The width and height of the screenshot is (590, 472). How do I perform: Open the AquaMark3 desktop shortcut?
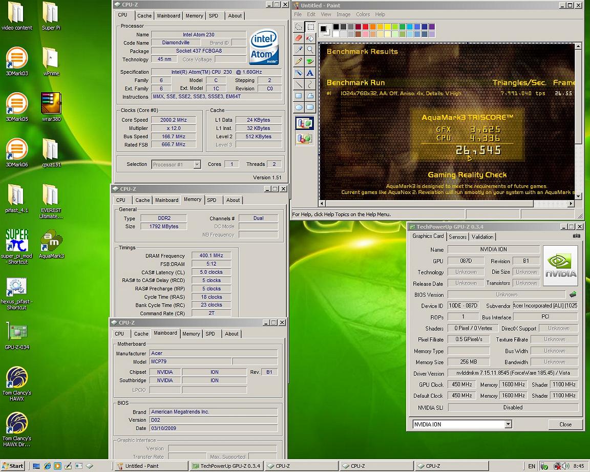coord(51,245)
